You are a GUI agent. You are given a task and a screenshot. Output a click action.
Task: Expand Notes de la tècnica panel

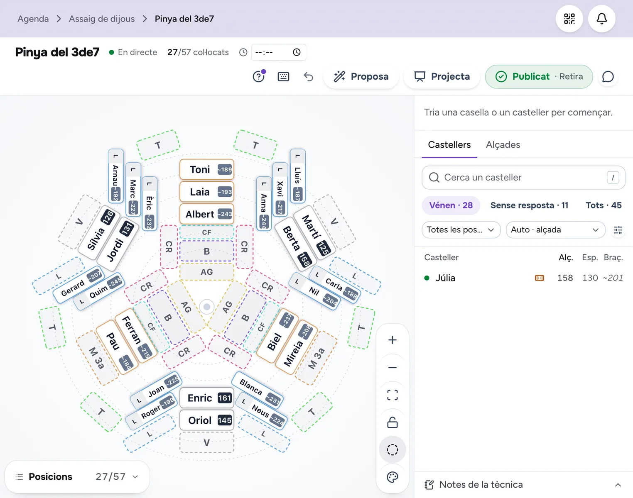point(523,485)
